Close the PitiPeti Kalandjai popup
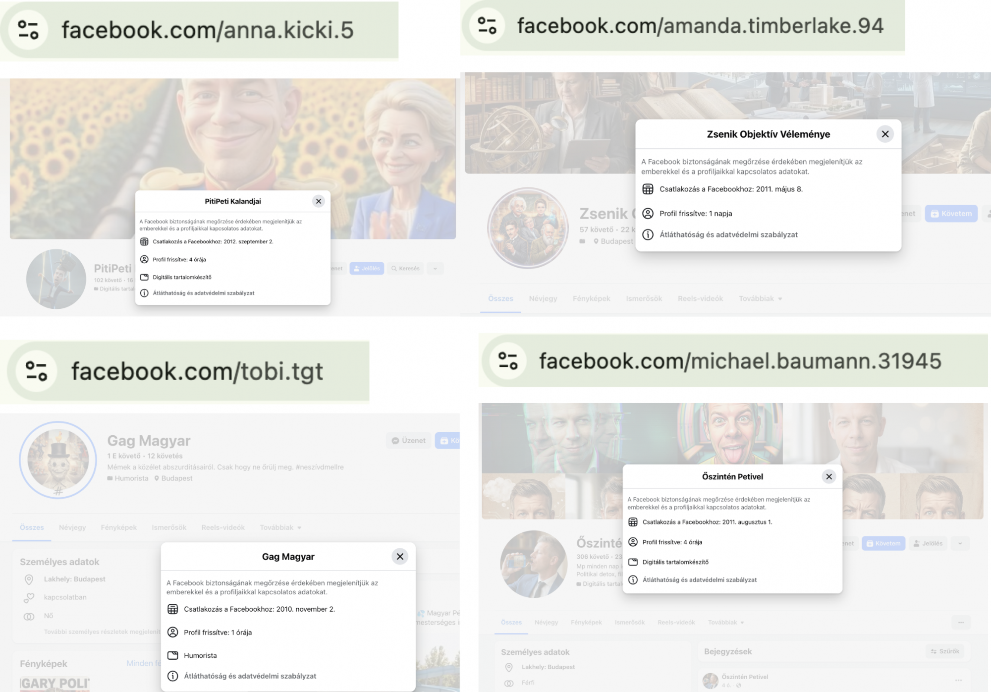 coord(319,201)
